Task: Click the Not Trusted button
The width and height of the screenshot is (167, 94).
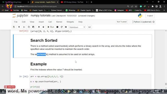Action: pyautogui.click(x=122, y=22)
